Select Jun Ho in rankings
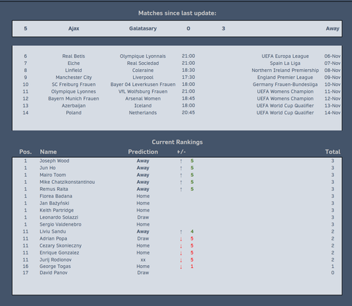352x306 pixels. click(48, 168)
